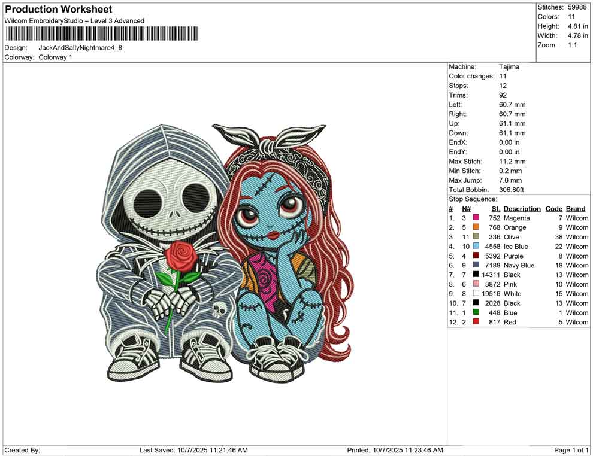Click the 'St.' column header

coord(496,208)
